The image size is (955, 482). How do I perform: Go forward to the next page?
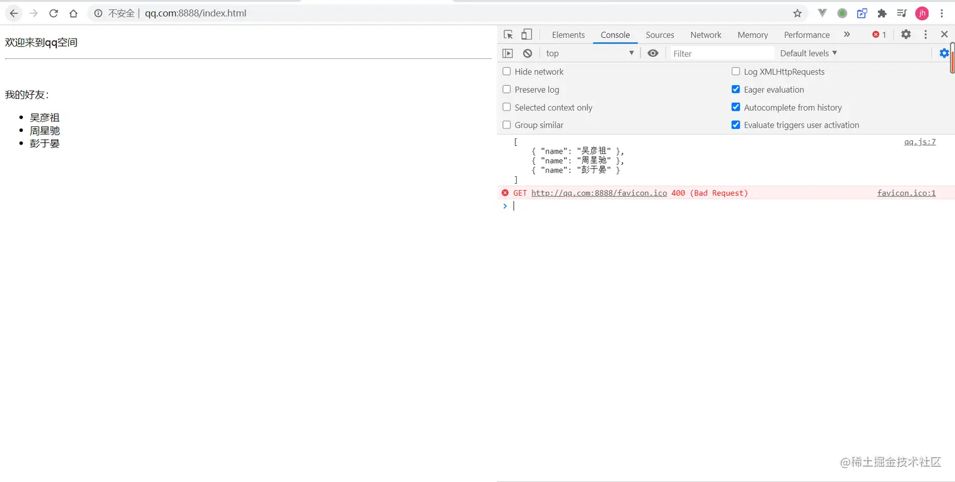(33, 13)
